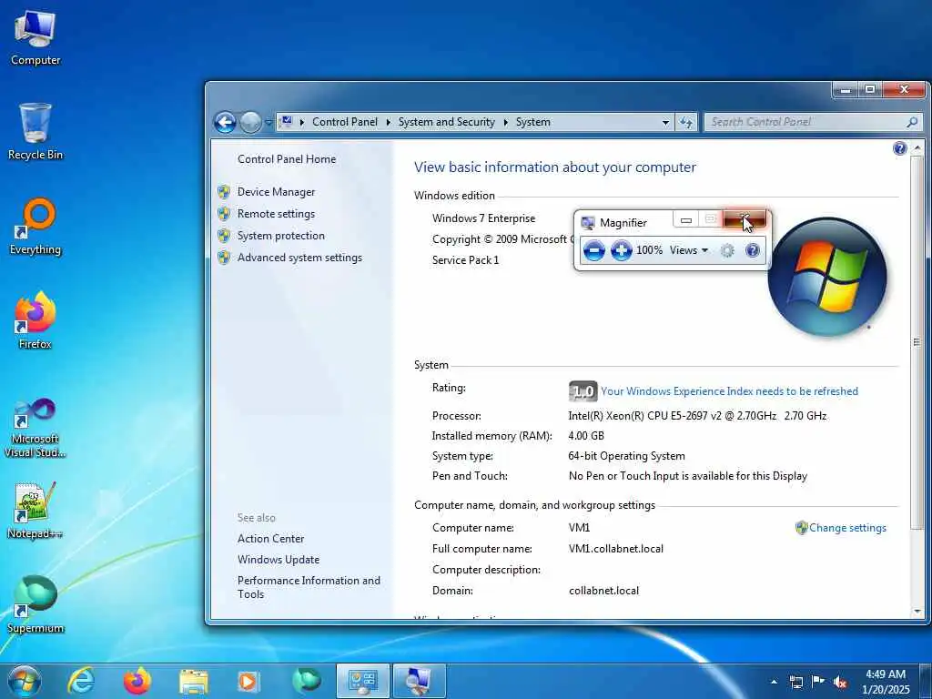
Task: Expand arrow before Control Panel breadcrumb
Action: coord(302,122)
